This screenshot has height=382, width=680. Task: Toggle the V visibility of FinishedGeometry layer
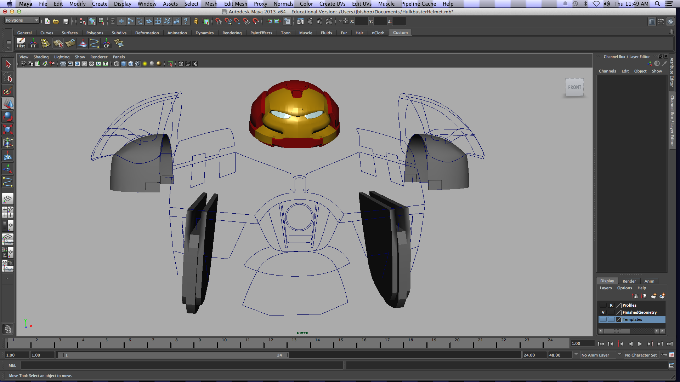point(603,312)
